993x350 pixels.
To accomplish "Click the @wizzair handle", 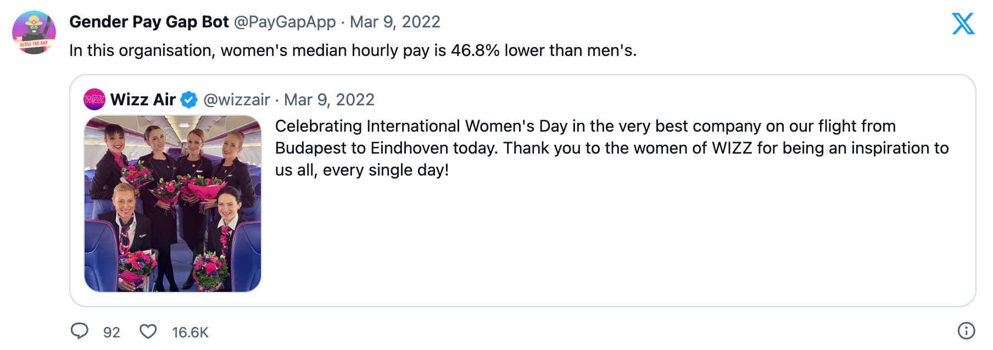I will [x=236, y=100].
